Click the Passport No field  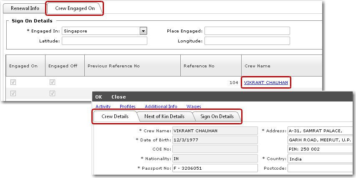(x=215, y=168)
